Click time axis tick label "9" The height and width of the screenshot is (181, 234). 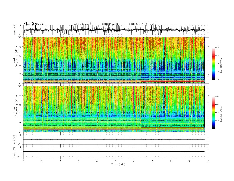pyautogui.click(x=189, y=161)
